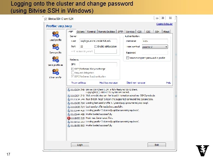213x160 pixels.
Task: Toggle Request delegation checkbox
Action: [x=73, y=73]
